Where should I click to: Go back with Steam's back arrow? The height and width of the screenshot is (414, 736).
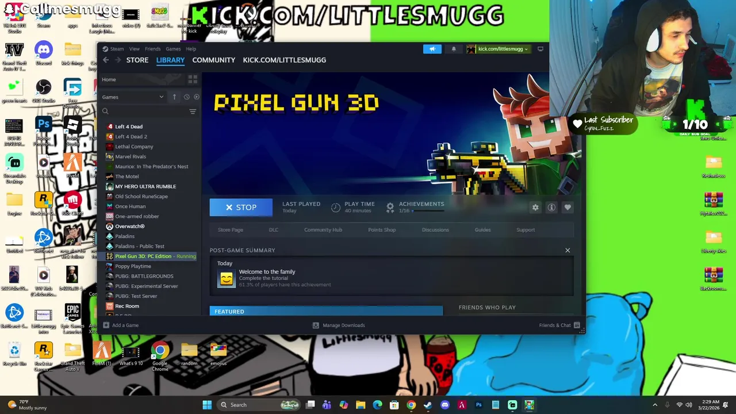click(x=106, y=60)
